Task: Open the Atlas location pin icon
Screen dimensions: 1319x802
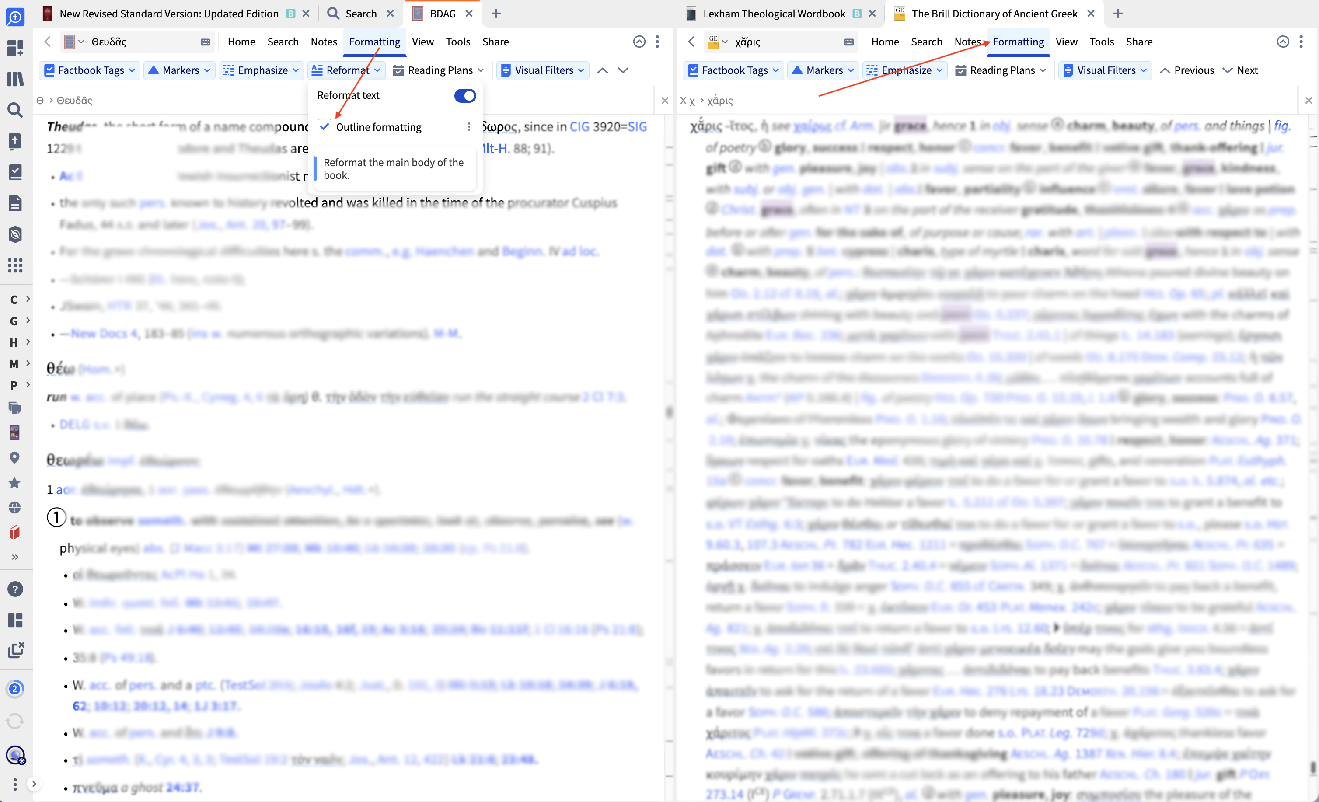Action: point(14,458)
